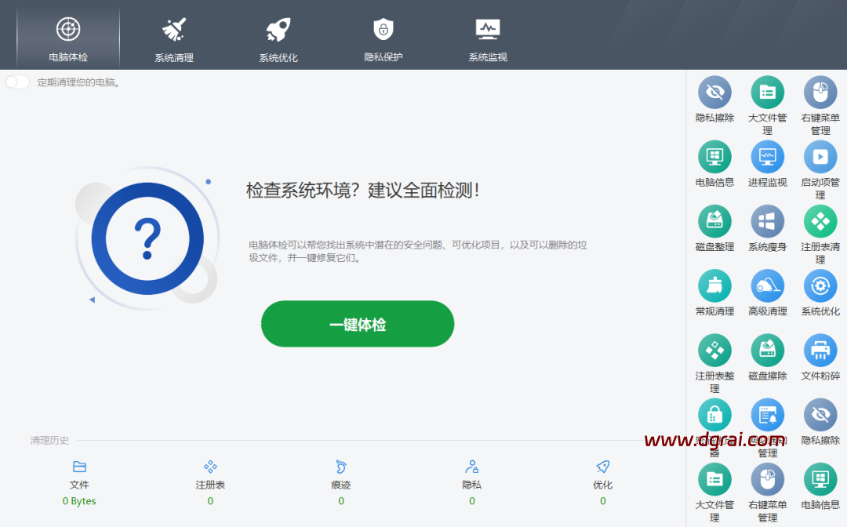
Task: Enable the 定期清理您的电脑 scheduled cleanup toggle
Action: pos(17,82)
